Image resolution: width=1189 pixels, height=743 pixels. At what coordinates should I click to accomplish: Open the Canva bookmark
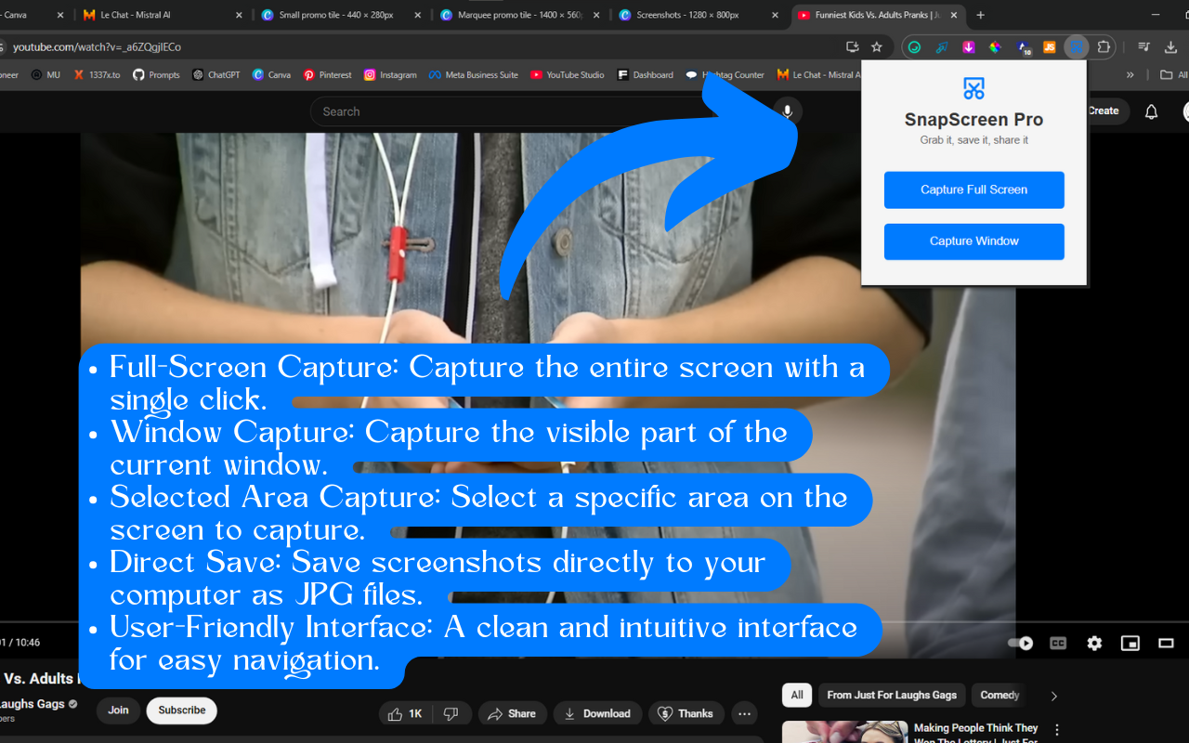click(271, 74)
